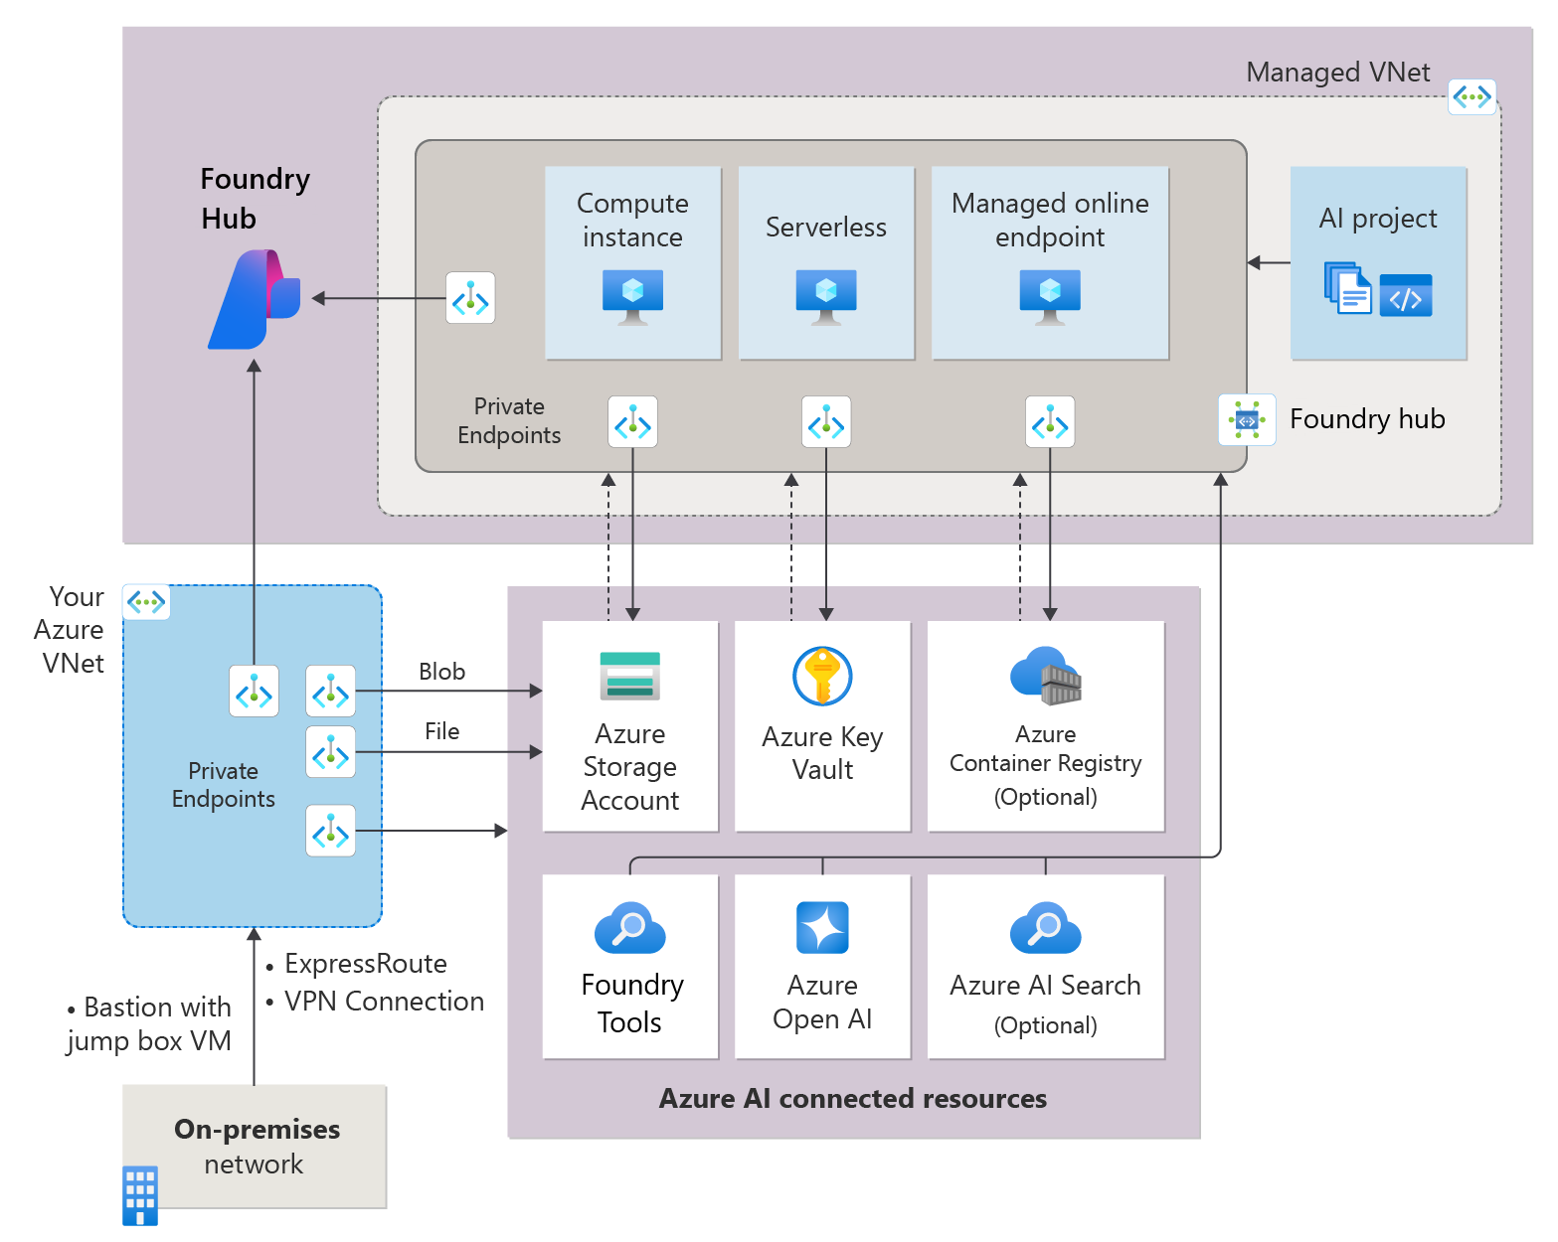Viewport: 1558px width, 1242px height.
Task: Click the Azure AI Search (Optional) label
Action: tap(1046, 1004)
